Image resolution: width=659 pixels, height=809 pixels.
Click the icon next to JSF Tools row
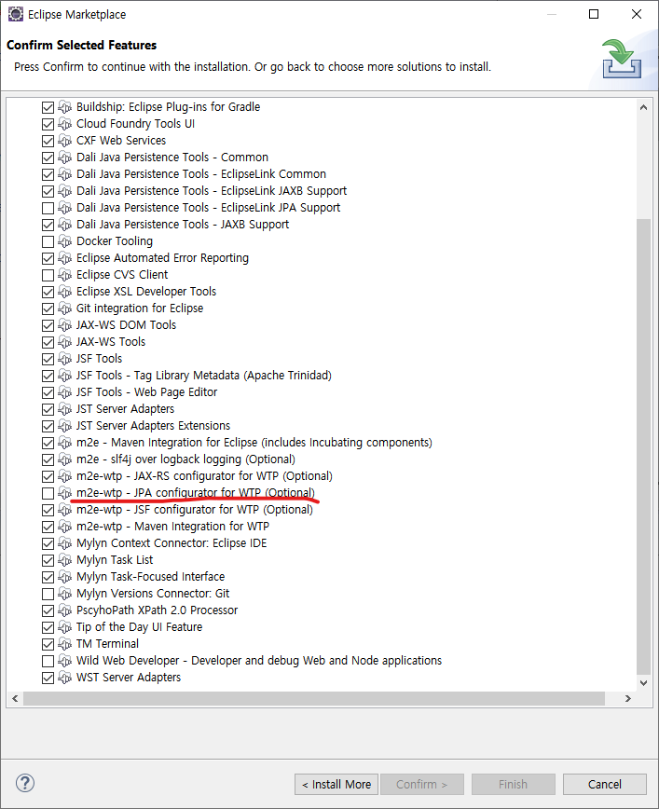(x=64, y=359)
